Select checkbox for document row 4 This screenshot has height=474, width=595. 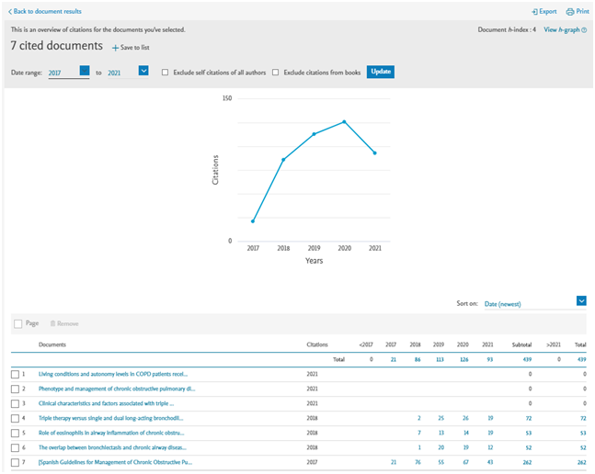[x=15, y=418]
